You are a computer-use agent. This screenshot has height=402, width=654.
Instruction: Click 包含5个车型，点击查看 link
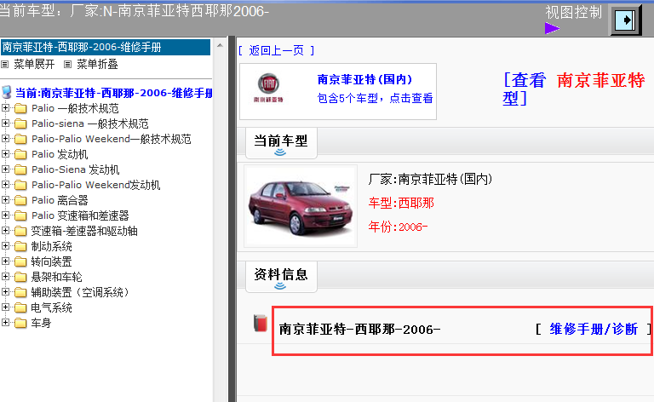pos(375,99)
